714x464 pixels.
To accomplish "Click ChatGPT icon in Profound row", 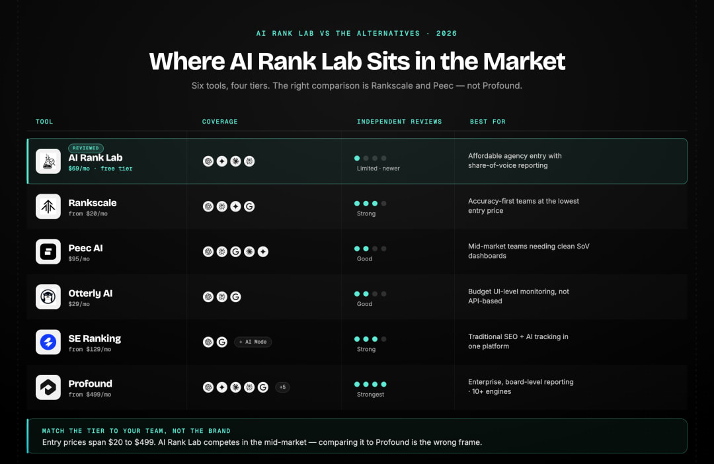I will pyautogui.click(x=208, y=387).
